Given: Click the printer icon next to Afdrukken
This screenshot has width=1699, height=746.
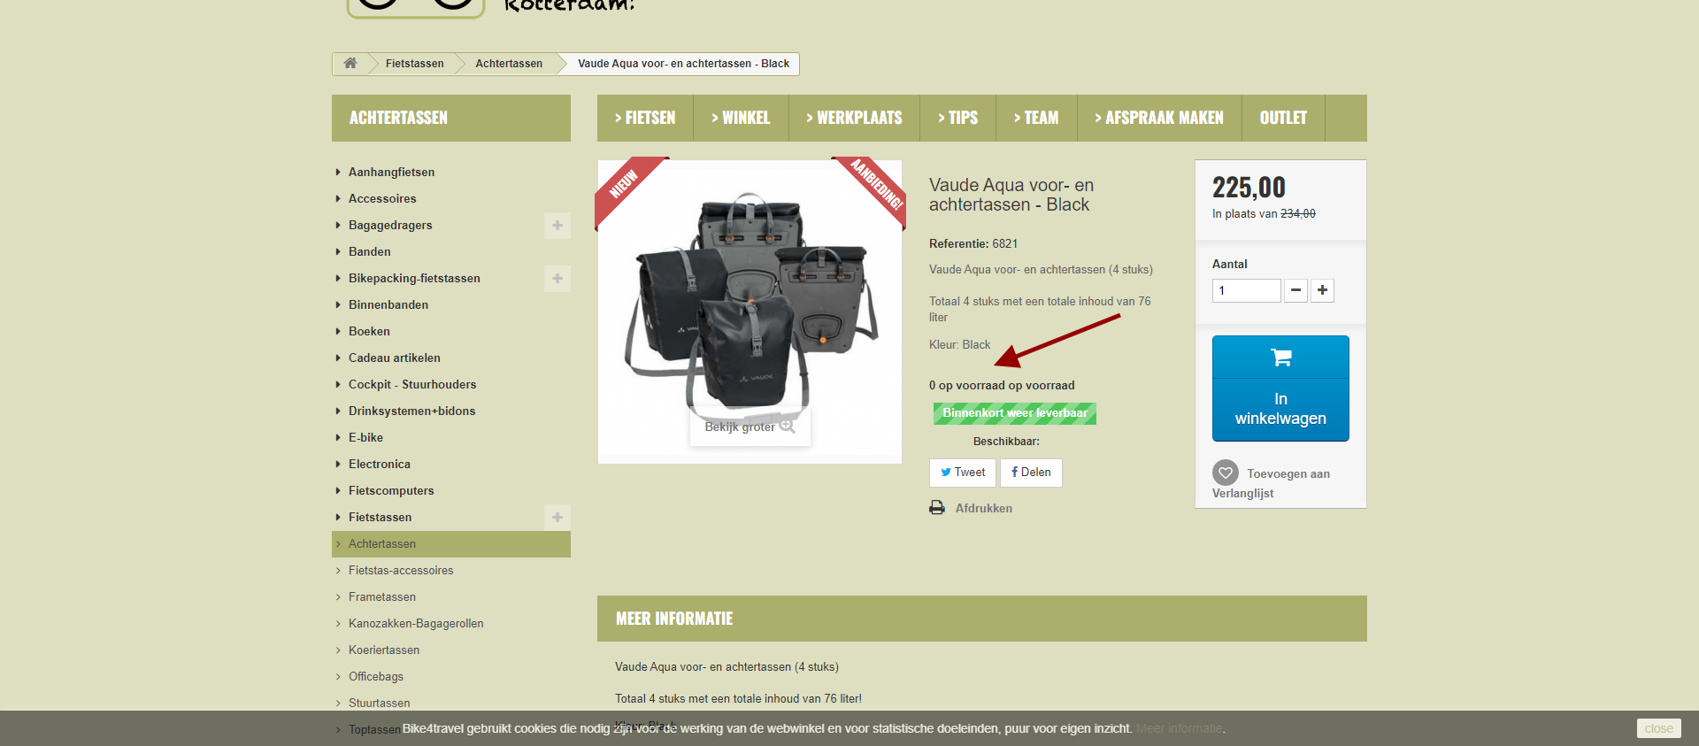Looking at the screenshot, I should tap(937, 508).
